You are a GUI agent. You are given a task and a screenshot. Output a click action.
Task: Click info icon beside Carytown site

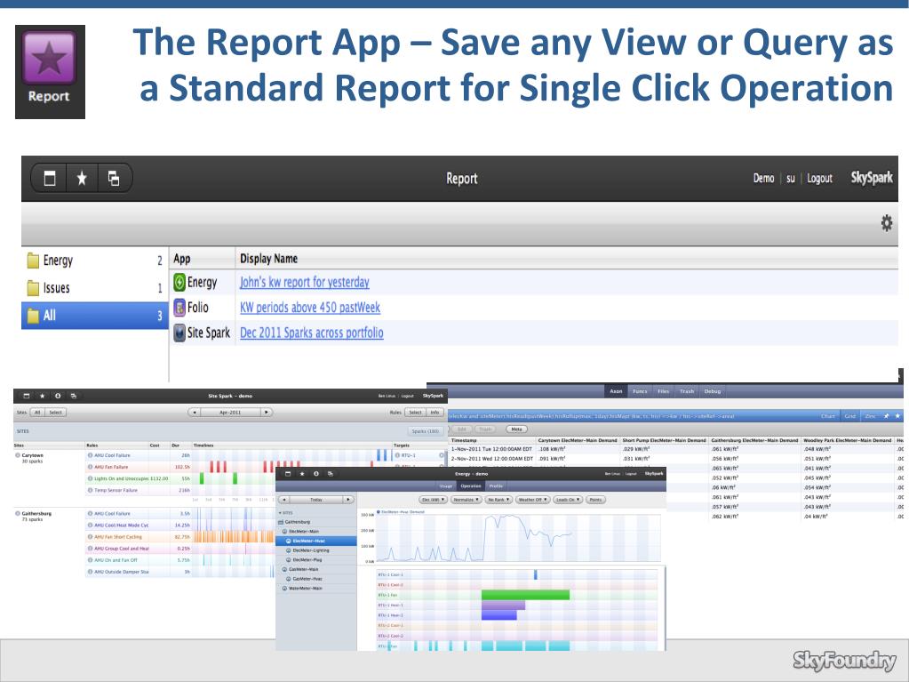click(x=18, y=455)
